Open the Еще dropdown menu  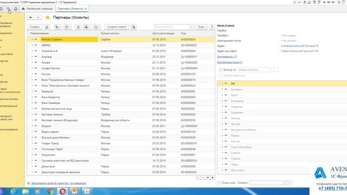[202, 27]
